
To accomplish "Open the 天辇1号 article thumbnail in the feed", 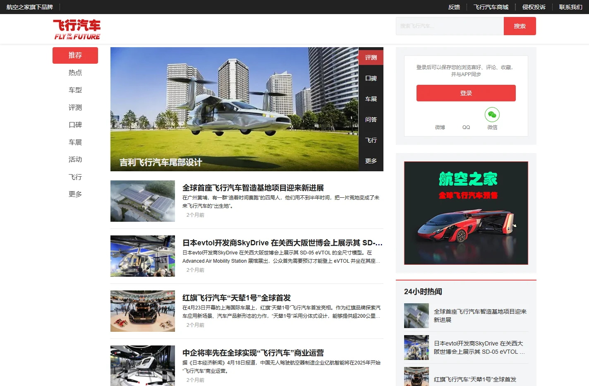I will (143, 311).
